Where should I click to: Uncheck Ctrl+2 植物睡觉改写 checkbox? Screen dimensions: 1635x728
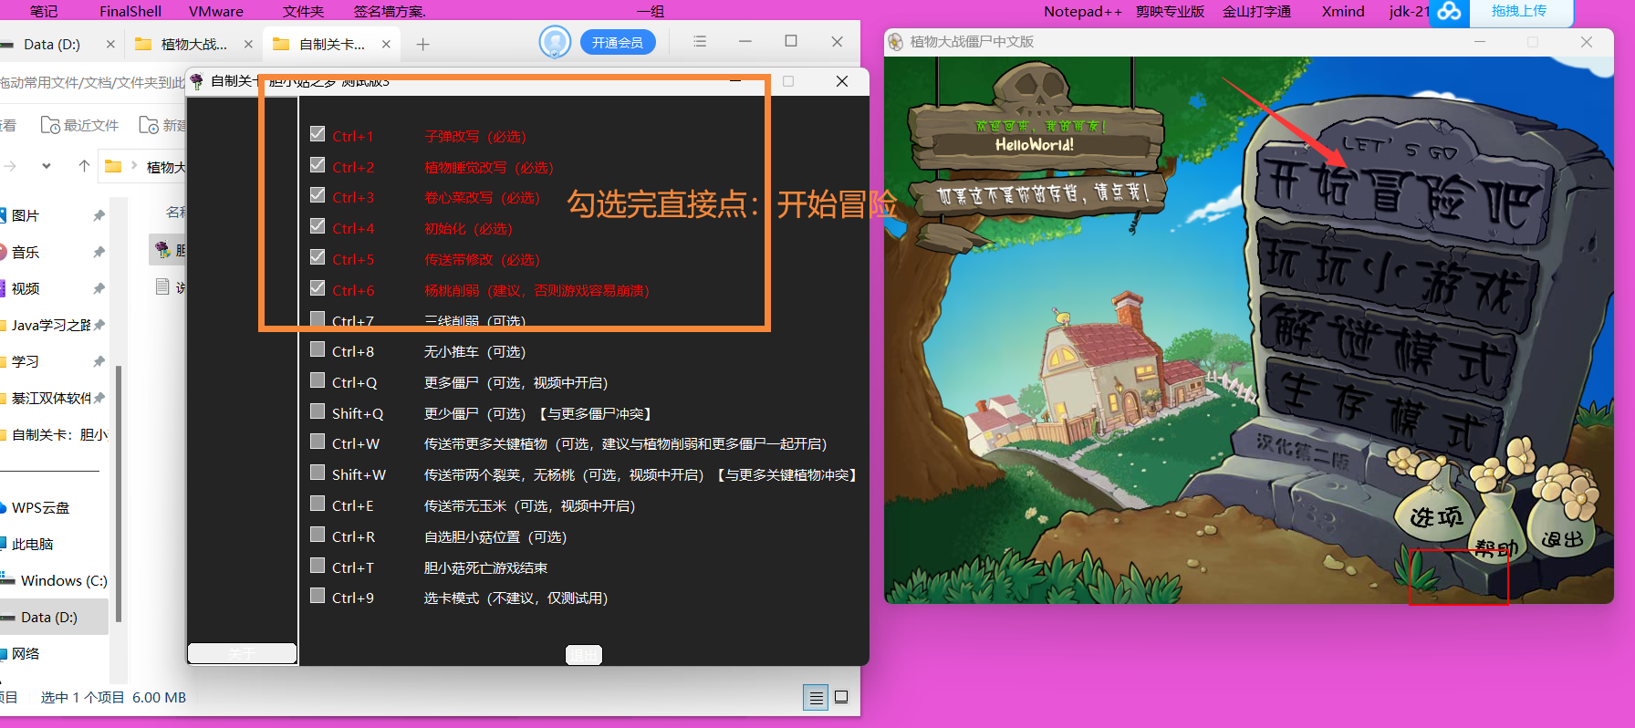point(318,165)
